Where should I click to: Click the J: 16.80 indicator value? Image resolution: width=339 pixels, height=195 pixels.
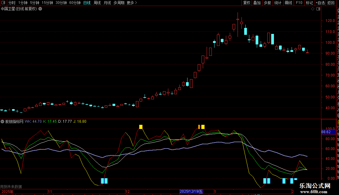80,121
